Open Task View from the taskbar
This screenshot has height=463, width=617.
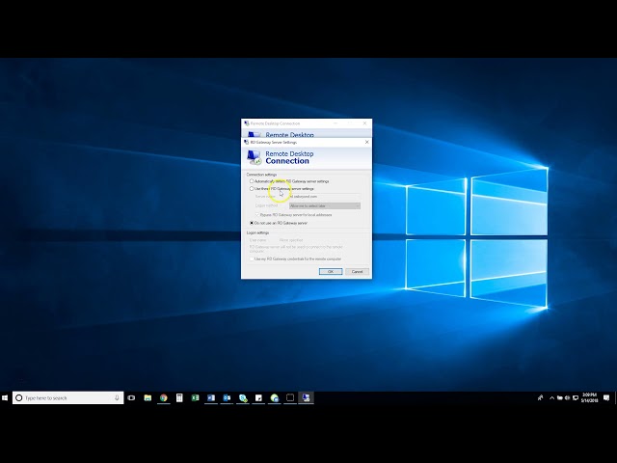[x=131, y=397]
